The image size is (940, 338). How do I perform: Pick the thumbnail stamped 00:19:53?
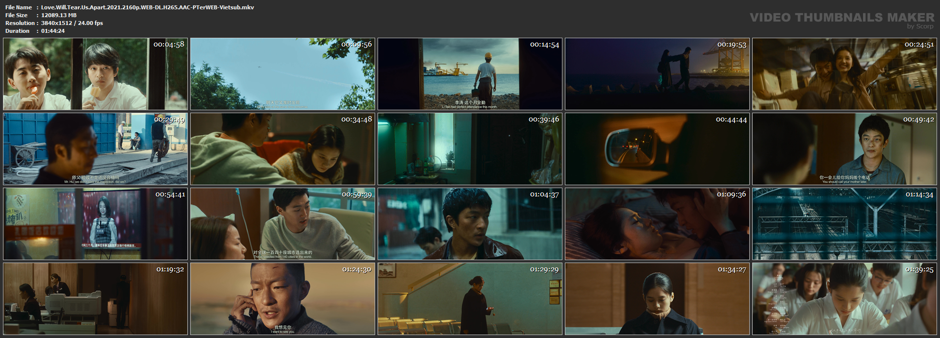(657, 74)
